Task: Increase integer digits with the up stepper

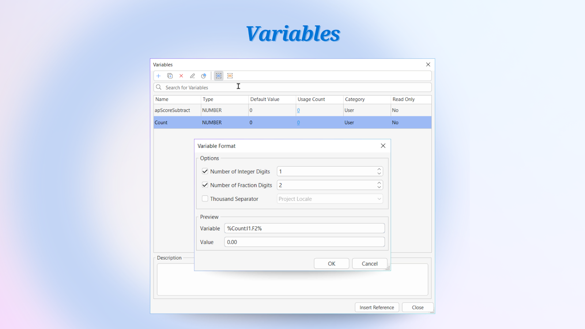Action: [x=379, y=169]
